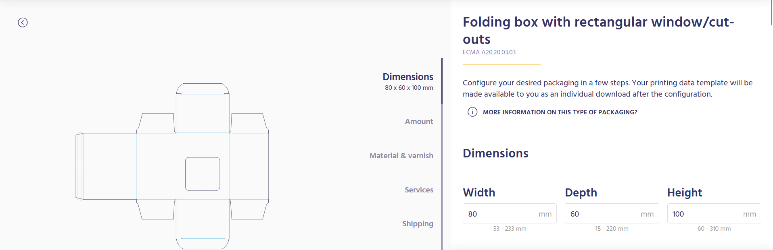Open the Material & varnish step
This screenshot has width=773, height=250.
coord(401,156)
